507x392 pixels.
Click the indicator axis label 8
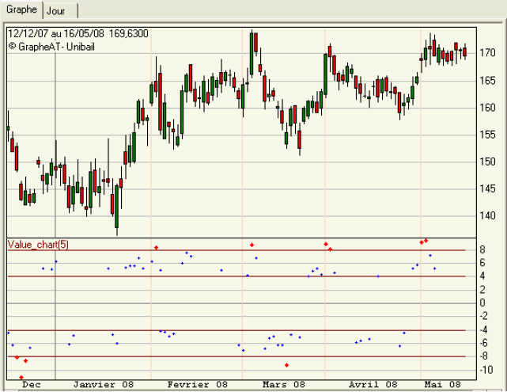tap(482, 249)
